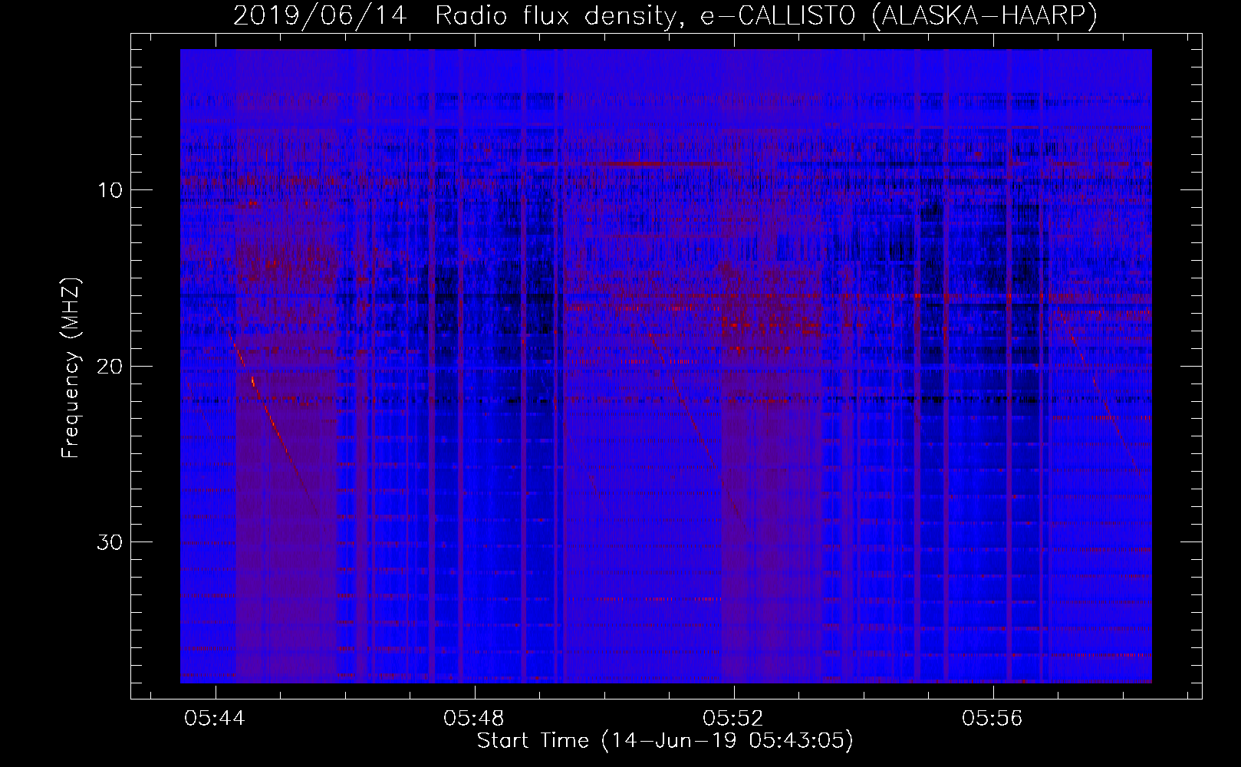
Task: Click the '10' frequency tick label
Action: coord(110,189)
